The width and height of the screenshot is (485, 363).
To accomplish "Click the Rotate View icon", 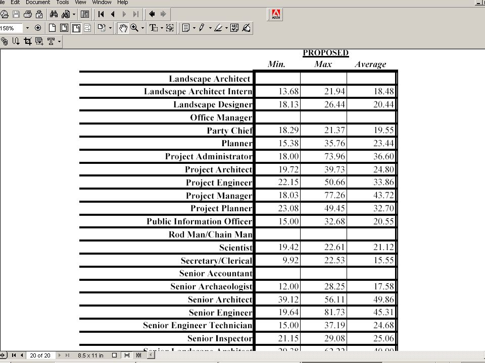I will coord(102,28).
